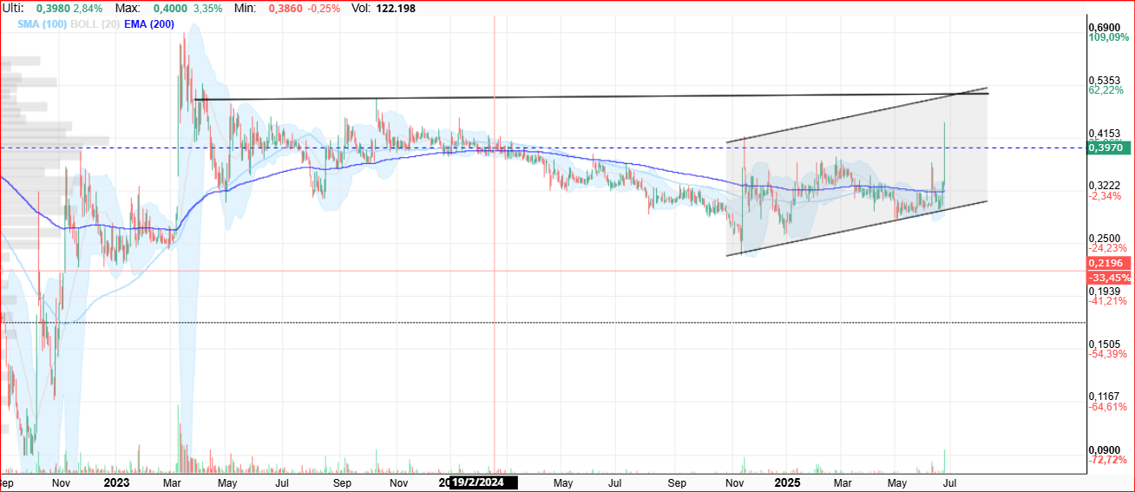Image resolution: width=1135 pixels, height=492 pixels.
Task: Click the 2023 year label on timeline
Action: 116,482
